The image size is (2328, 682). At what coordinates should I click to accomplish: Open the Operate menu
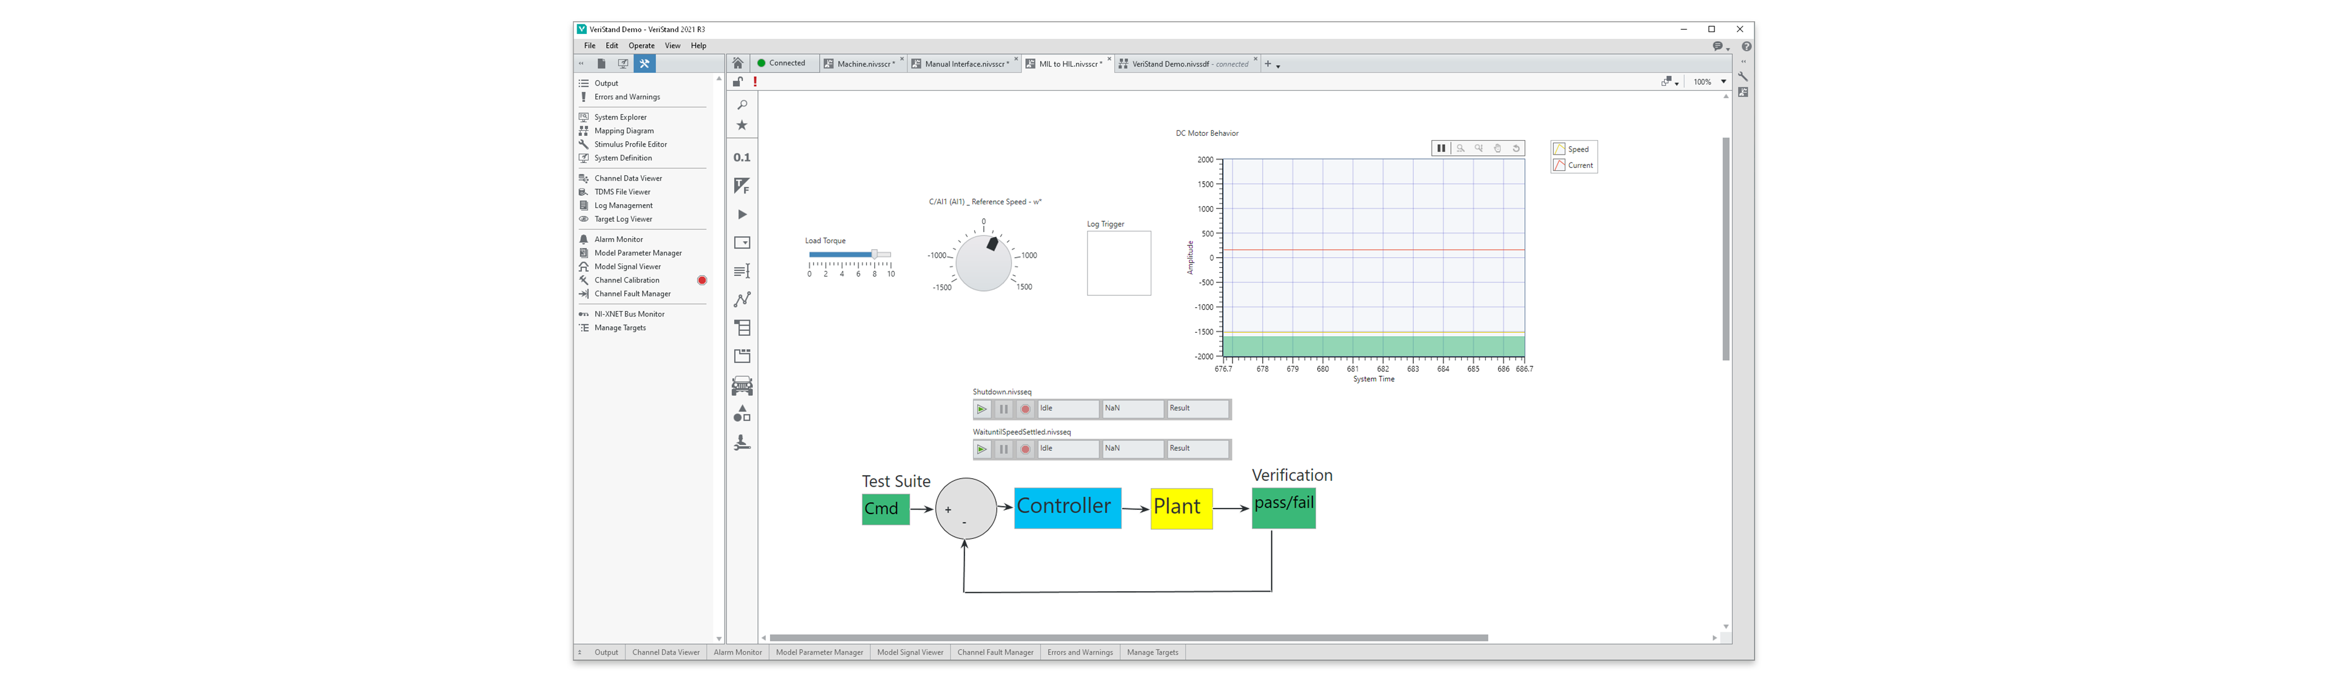pos(641,46)
